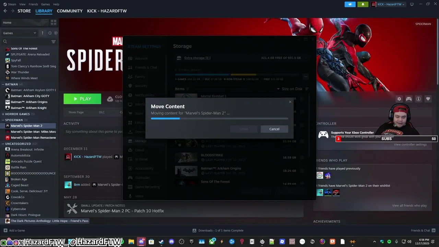Screen dimensions: 439x247
Task: Select Cybercube in the library list
Action: (29, 209)
